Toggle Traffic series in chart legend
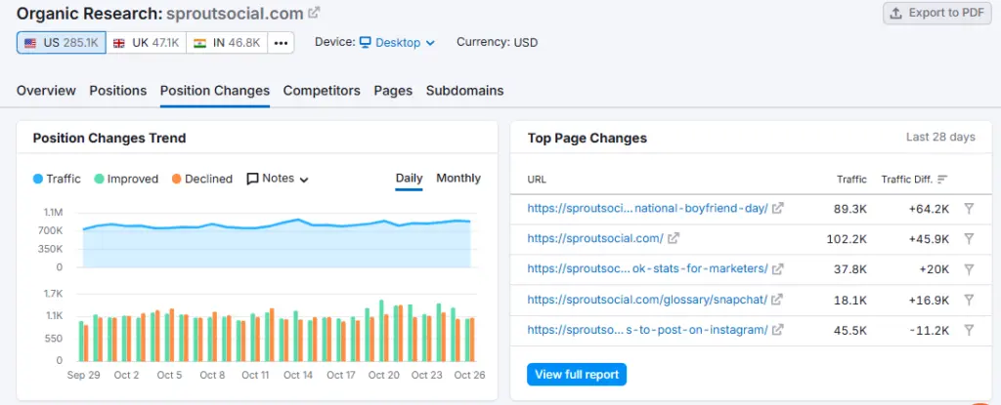The width and height of the screenshot is (1001, 405). tap(57, 179)
